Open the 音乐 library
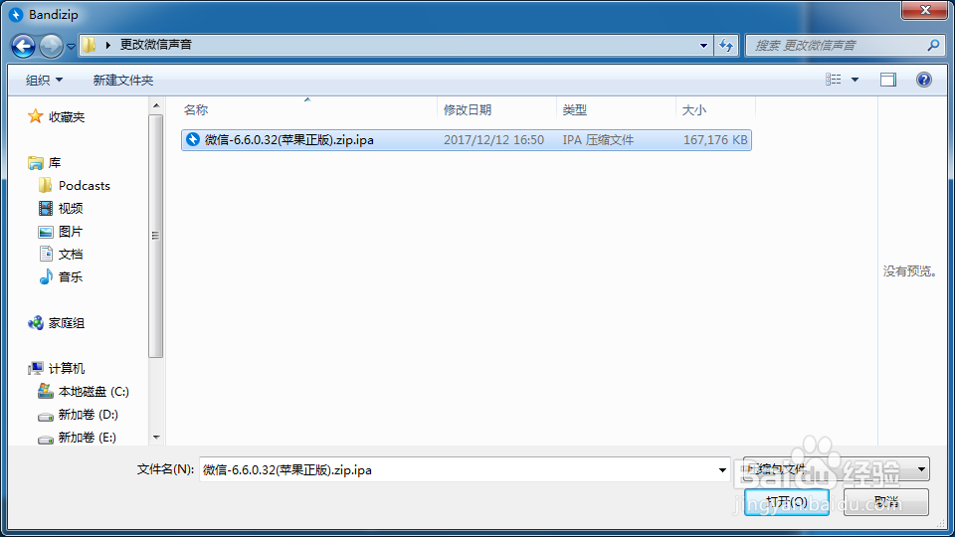Image resolution: width=955 pixels, height=537 pixels. [x=70, y=277]
